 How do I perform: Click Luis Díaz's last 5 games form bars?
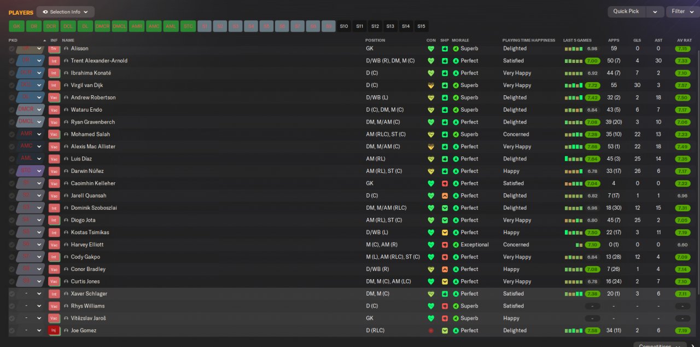[573, 159]
